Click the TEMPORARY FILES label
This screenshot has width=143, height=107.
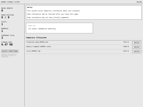click(8, 35)
